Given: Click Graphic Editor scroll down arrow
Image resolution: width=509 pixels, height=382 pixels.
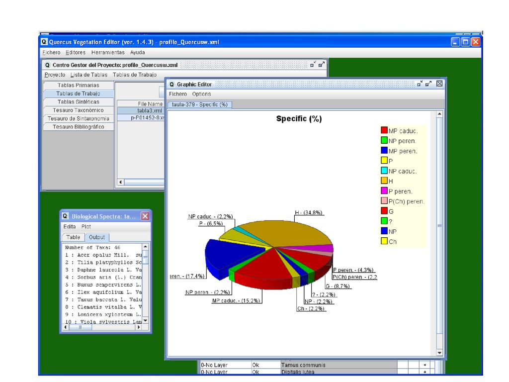Looking at the screenshot, I should [x=439, y=353].
